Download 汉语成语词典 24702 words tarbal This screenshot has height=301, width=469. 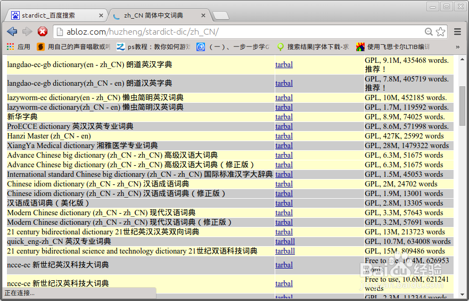284,184
